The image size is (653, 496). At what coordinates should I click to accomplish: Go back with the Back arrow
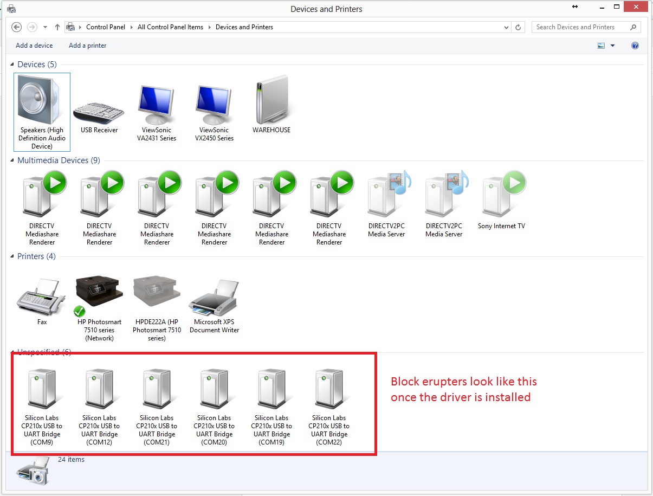[16, 27]
